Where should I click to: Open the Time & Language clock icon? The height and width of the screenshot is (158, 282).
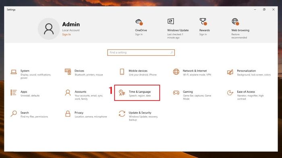click(x=122, y=93)
